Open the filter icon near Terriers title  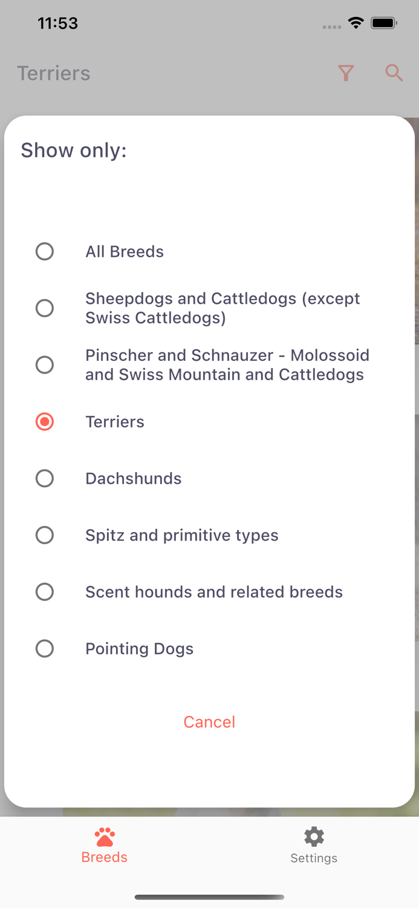(346, 73)
